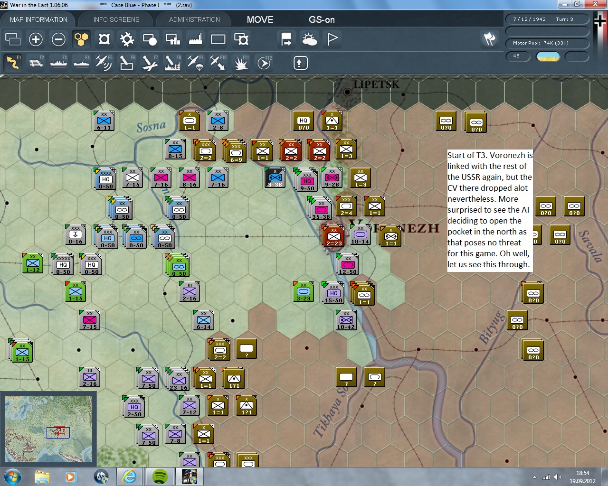Click the overlapping rectangles view icon
Screen dimensions: 608x486
[13, 39]
